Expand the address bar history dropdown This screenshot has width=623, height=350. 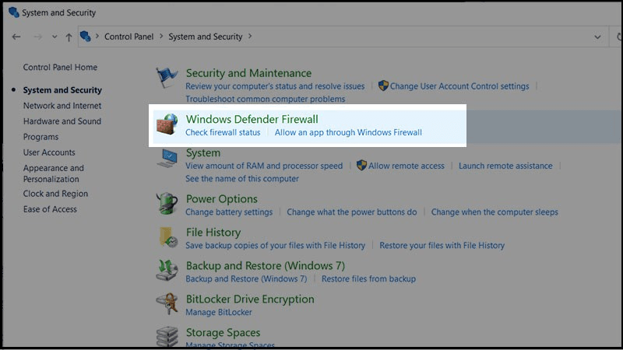point(597,37)
